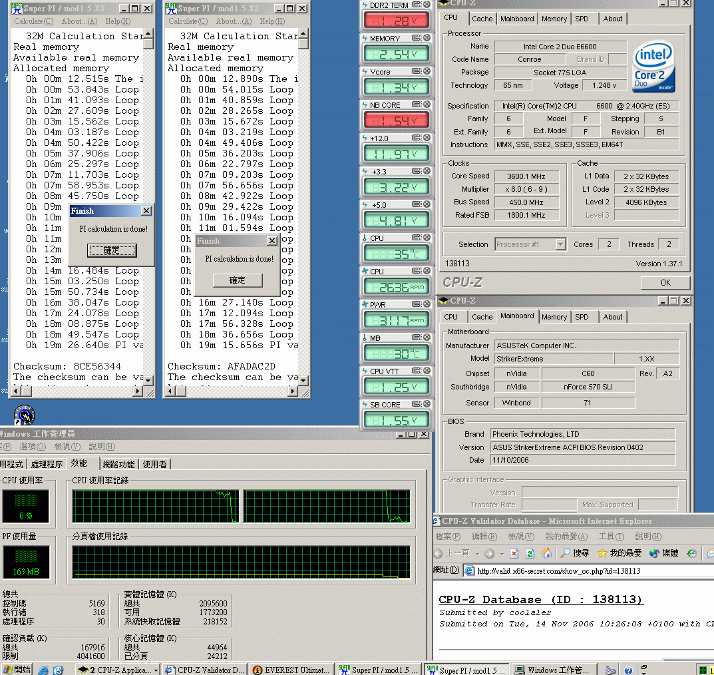Click 確定 in the active blue Finish dialog
This screenshot has height=675, width=714.
pyautogui.click(x=112, y=250)
